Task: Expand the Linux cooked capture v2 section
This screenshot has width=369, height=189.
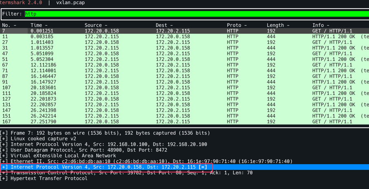Action: click(4, 139)
